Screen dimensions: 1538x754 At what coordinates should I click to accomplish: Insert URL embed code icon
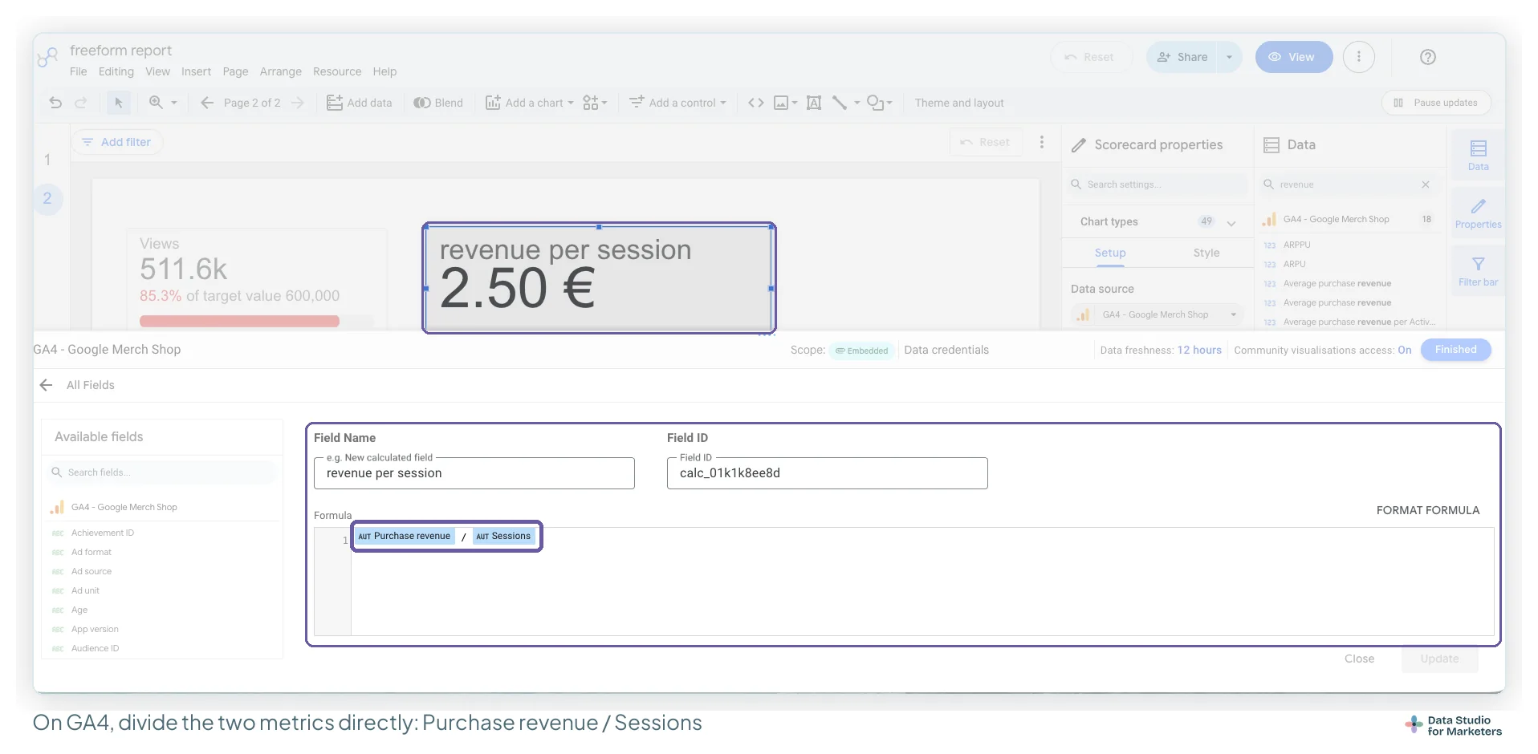point(756,103)
